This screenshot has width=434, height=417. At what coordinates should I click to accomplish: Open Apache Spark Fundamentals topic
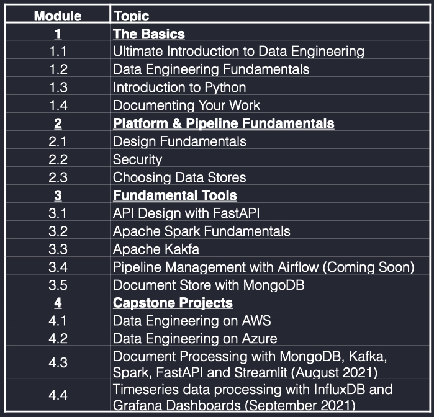pos(202,231)
